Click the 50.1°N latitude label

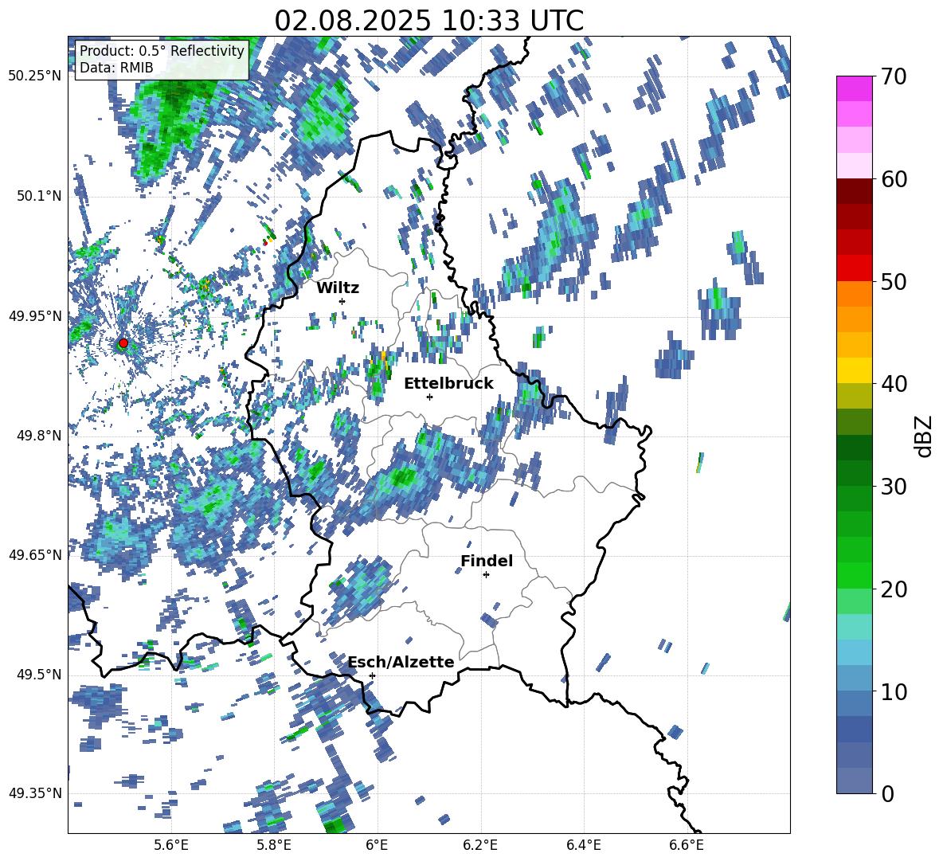(x=38, y=196)
